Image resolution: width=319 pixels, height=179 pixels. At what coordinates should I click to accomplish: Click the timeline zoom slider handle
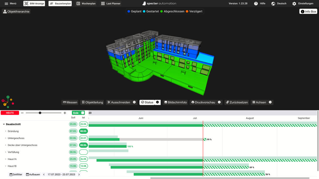pos(40,113)
